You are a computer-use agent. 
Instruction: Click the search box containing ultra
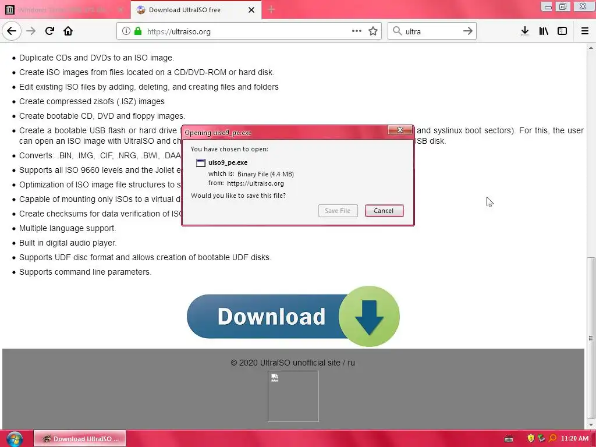pos(431,31)
